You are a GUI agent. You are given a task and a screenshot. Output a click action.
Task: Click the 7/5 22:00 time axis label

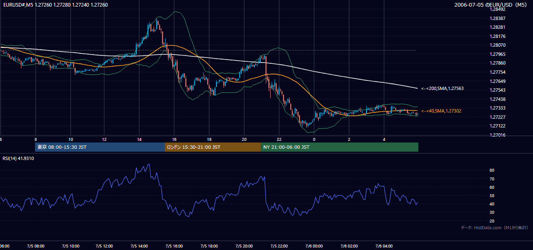(279, 246)
